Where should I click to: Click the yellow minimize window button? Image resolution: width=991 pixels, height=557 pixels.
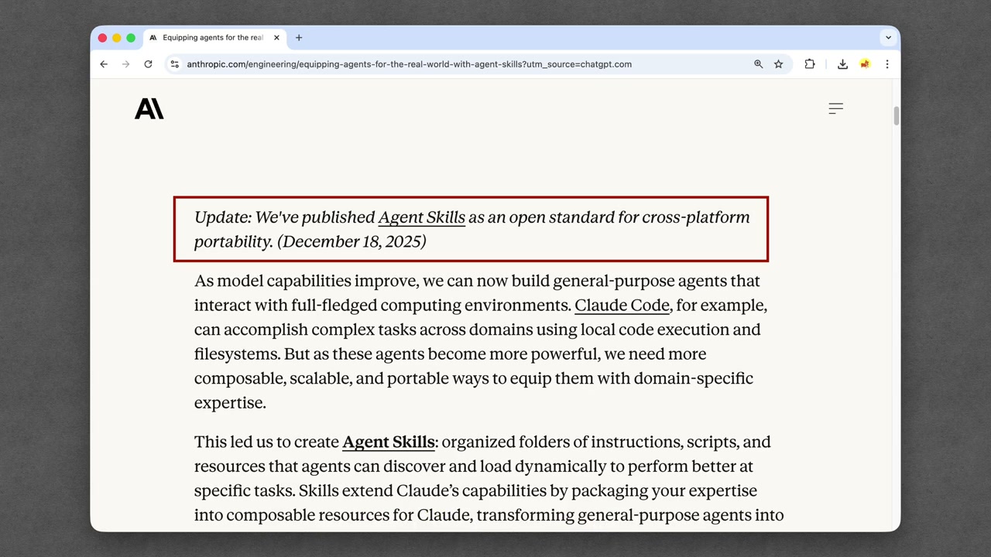pyautogui.click(x=116, y=38)
